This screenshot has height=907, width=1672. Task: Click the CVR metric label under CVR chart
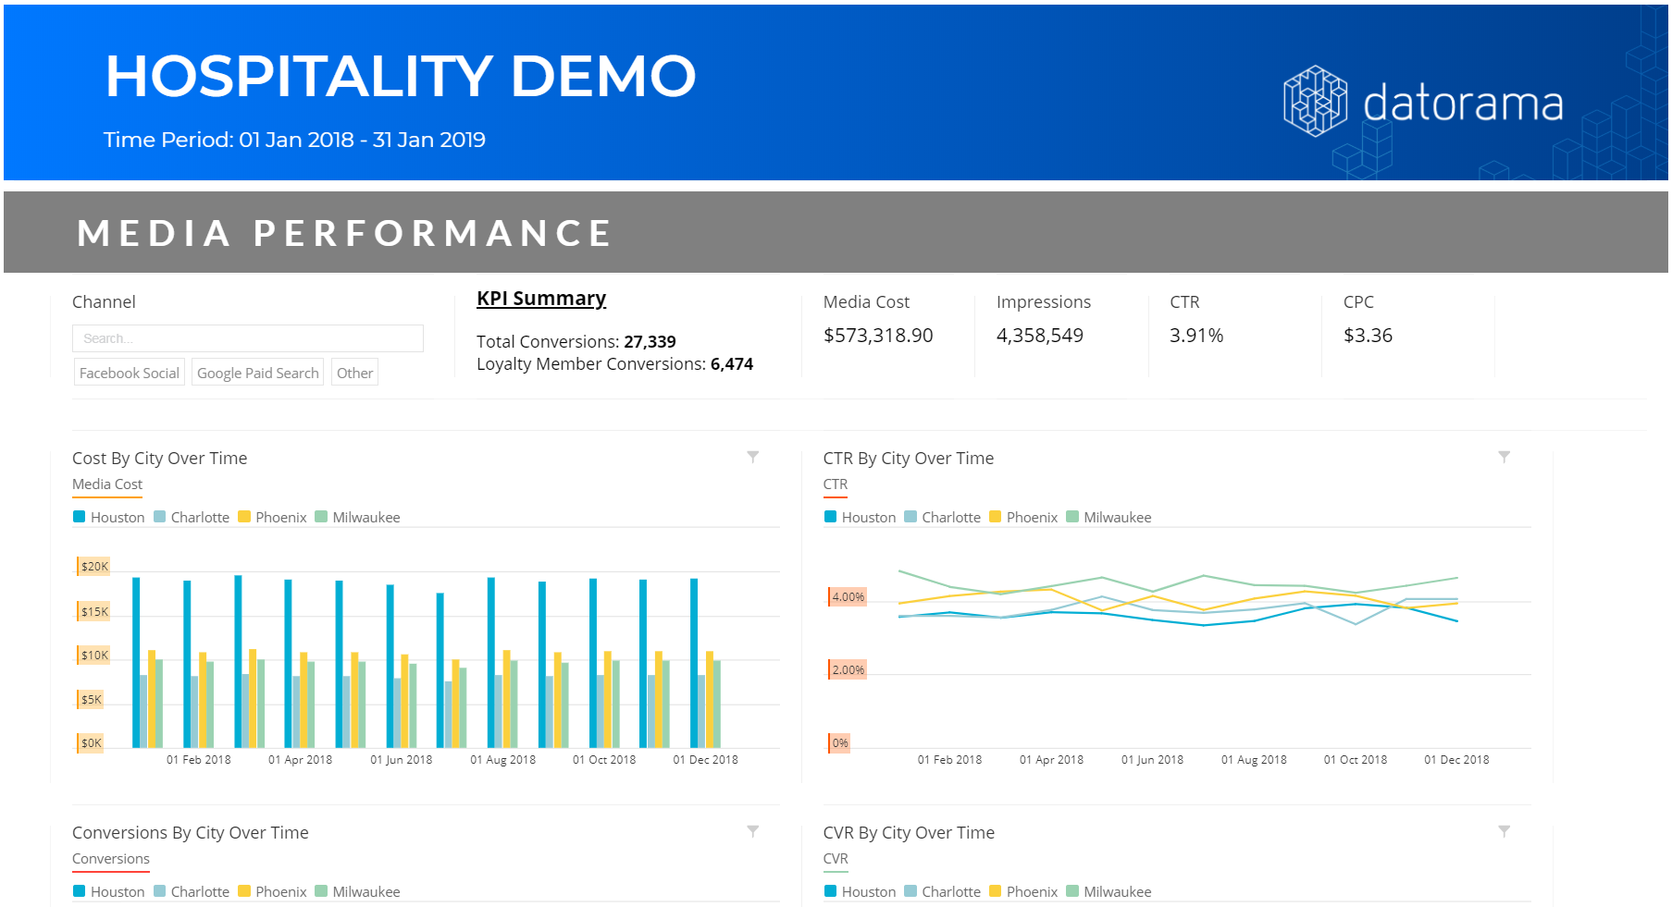pyautogui.click(x=835, y=858)
